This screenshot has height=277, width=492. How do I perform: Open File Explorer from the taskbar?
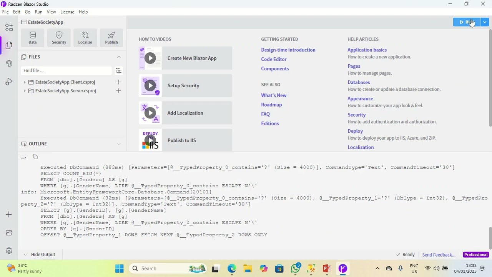click(x=248, y=269)
